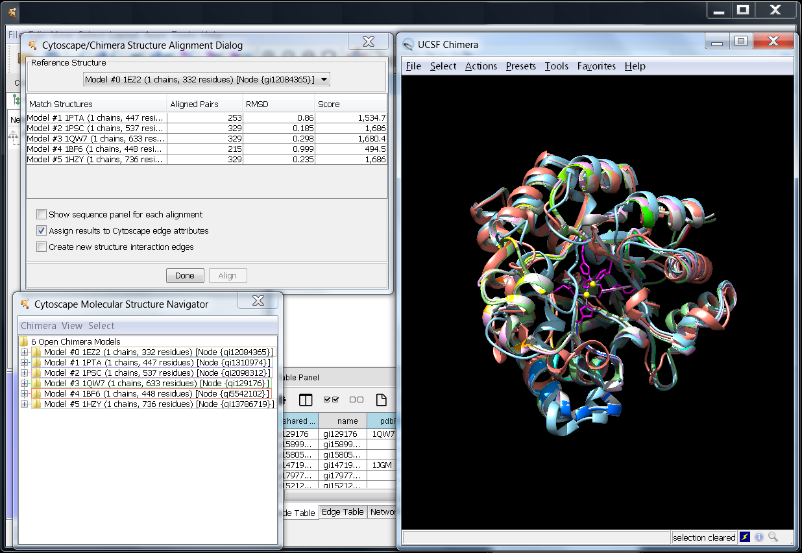Switch to the Edge Table tab
Viewport: 802px width, 553px height.
(x=343, y=512)
